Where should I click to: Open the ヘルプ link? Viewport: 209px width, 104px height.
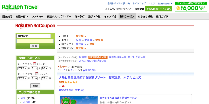click(152, 4)
